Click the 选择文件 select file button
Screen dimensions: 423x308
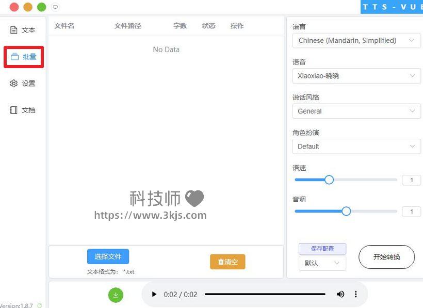pos(108,256)
